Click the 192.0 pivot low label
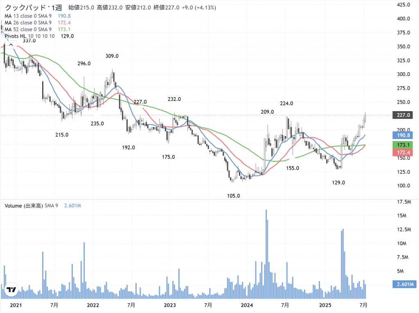 click(x=128, y=148)
